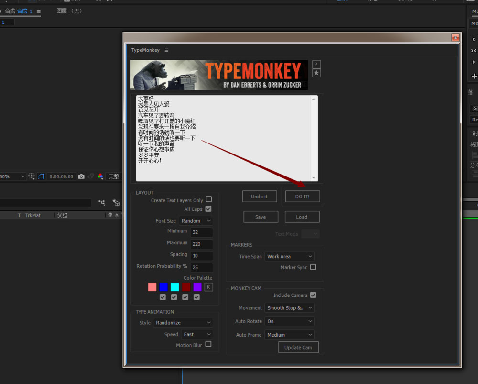Toggle the Include Camera checkbox
This screenshot has width=478, height=384.
313,295
